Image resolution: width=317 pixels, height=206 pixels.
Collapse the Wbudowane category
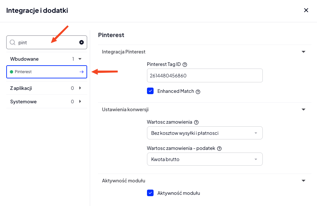[x=80, y=59]
